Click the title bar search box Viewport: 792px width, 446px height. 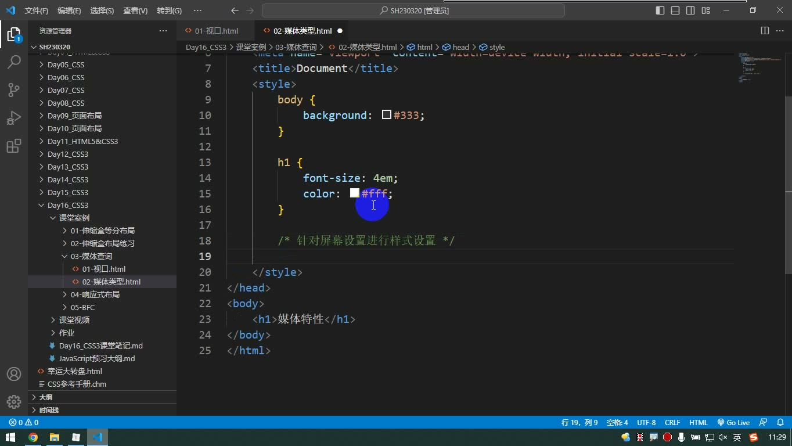pos(413,10)
